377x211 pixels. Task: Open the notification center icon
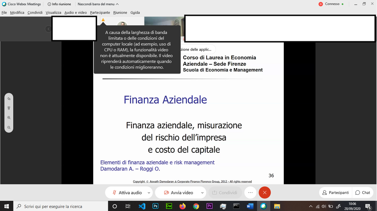click(368, 206)
